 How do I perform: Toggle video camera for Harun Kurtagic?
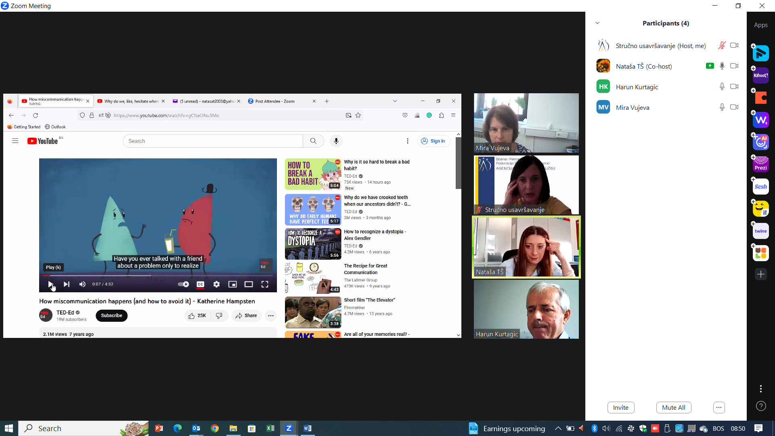click(734, 87)
